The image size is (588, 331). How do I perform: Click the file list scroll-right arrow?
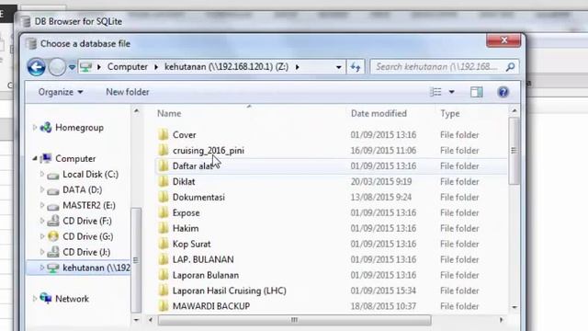point(501,320)
